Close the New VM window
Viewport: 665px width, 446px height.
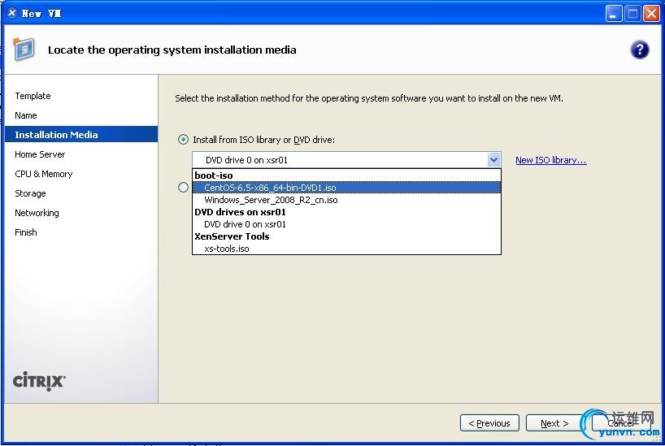[651, 13]
